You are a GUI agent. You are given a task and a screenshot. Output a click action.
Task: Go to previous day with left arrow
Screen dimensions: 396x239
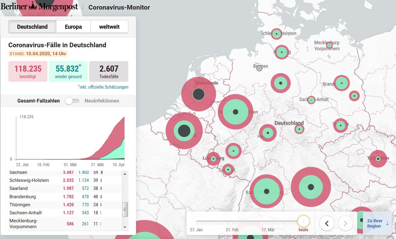coord(327,222)
